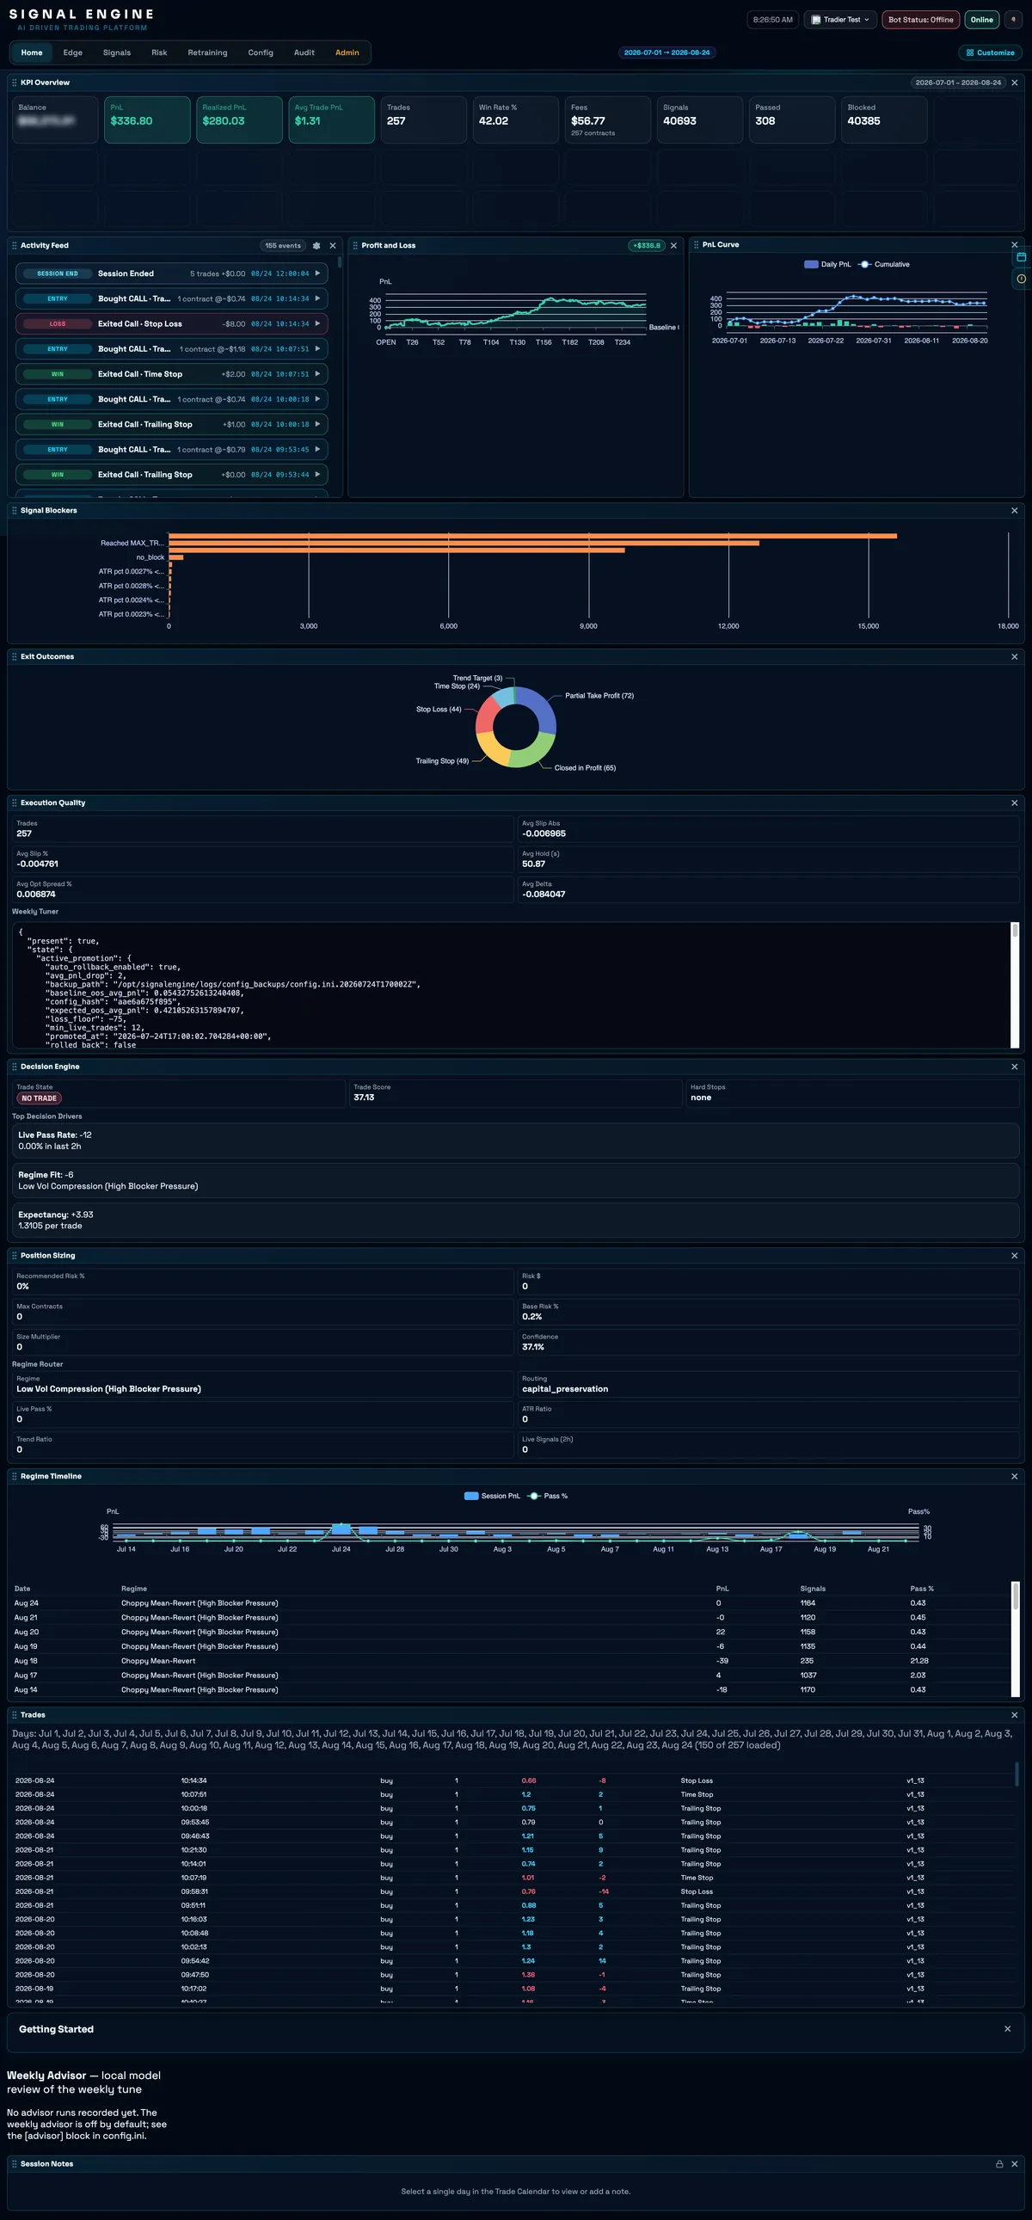Close the Position Sizing panel
The width and height of the screenshot is (1032, 2220).
click(x=1014, y=1256)
